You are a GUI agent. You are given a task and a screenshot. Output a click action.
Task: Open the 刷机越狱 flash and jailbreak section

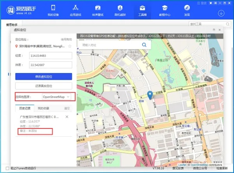point(120,10)
